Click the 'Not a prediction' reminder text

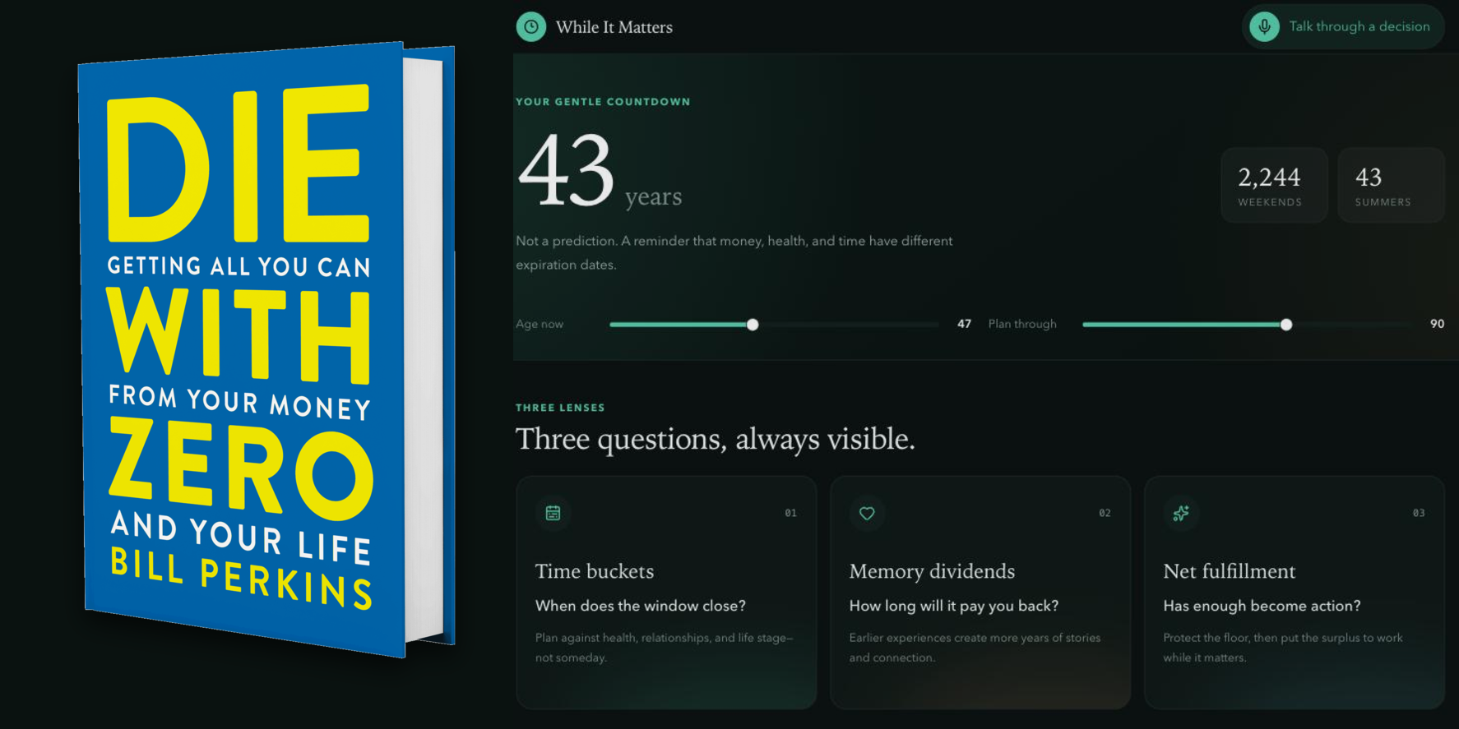734,252
